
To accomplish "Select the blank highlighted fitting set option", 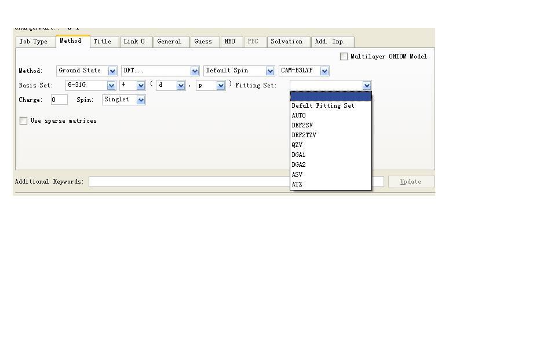I will coord(331,96).
